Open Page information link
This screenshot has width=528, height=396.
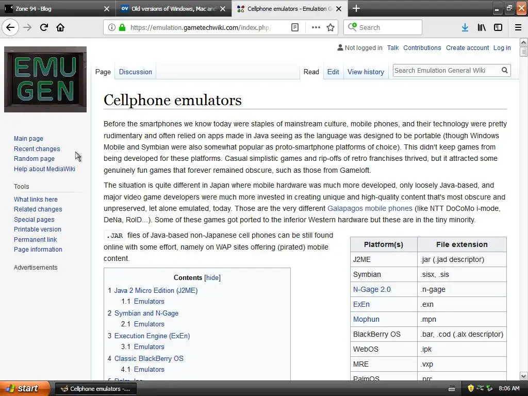38,250
